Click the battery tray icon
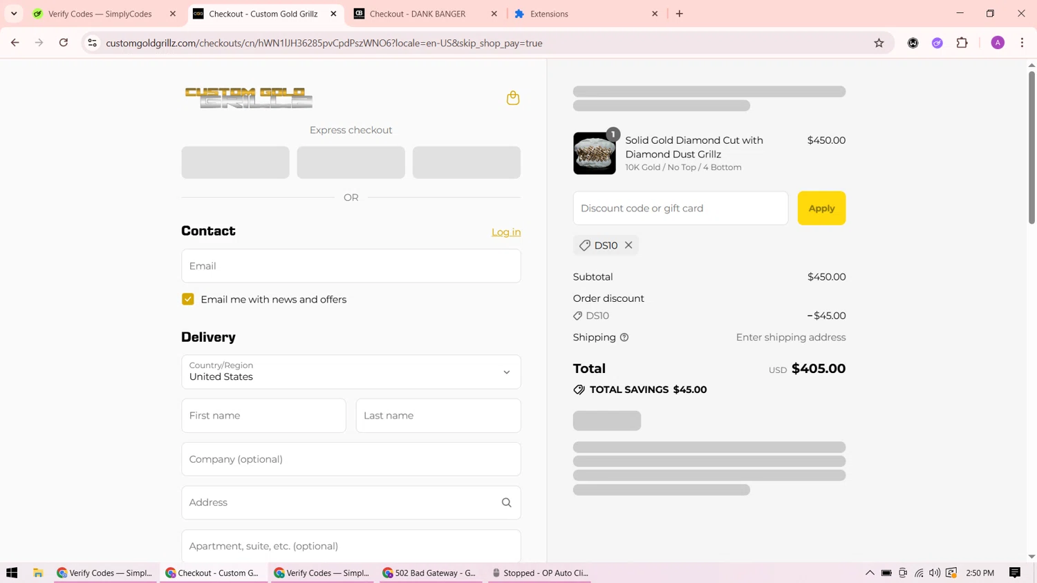Screen dimensions: 1037x583 point(886,573)
